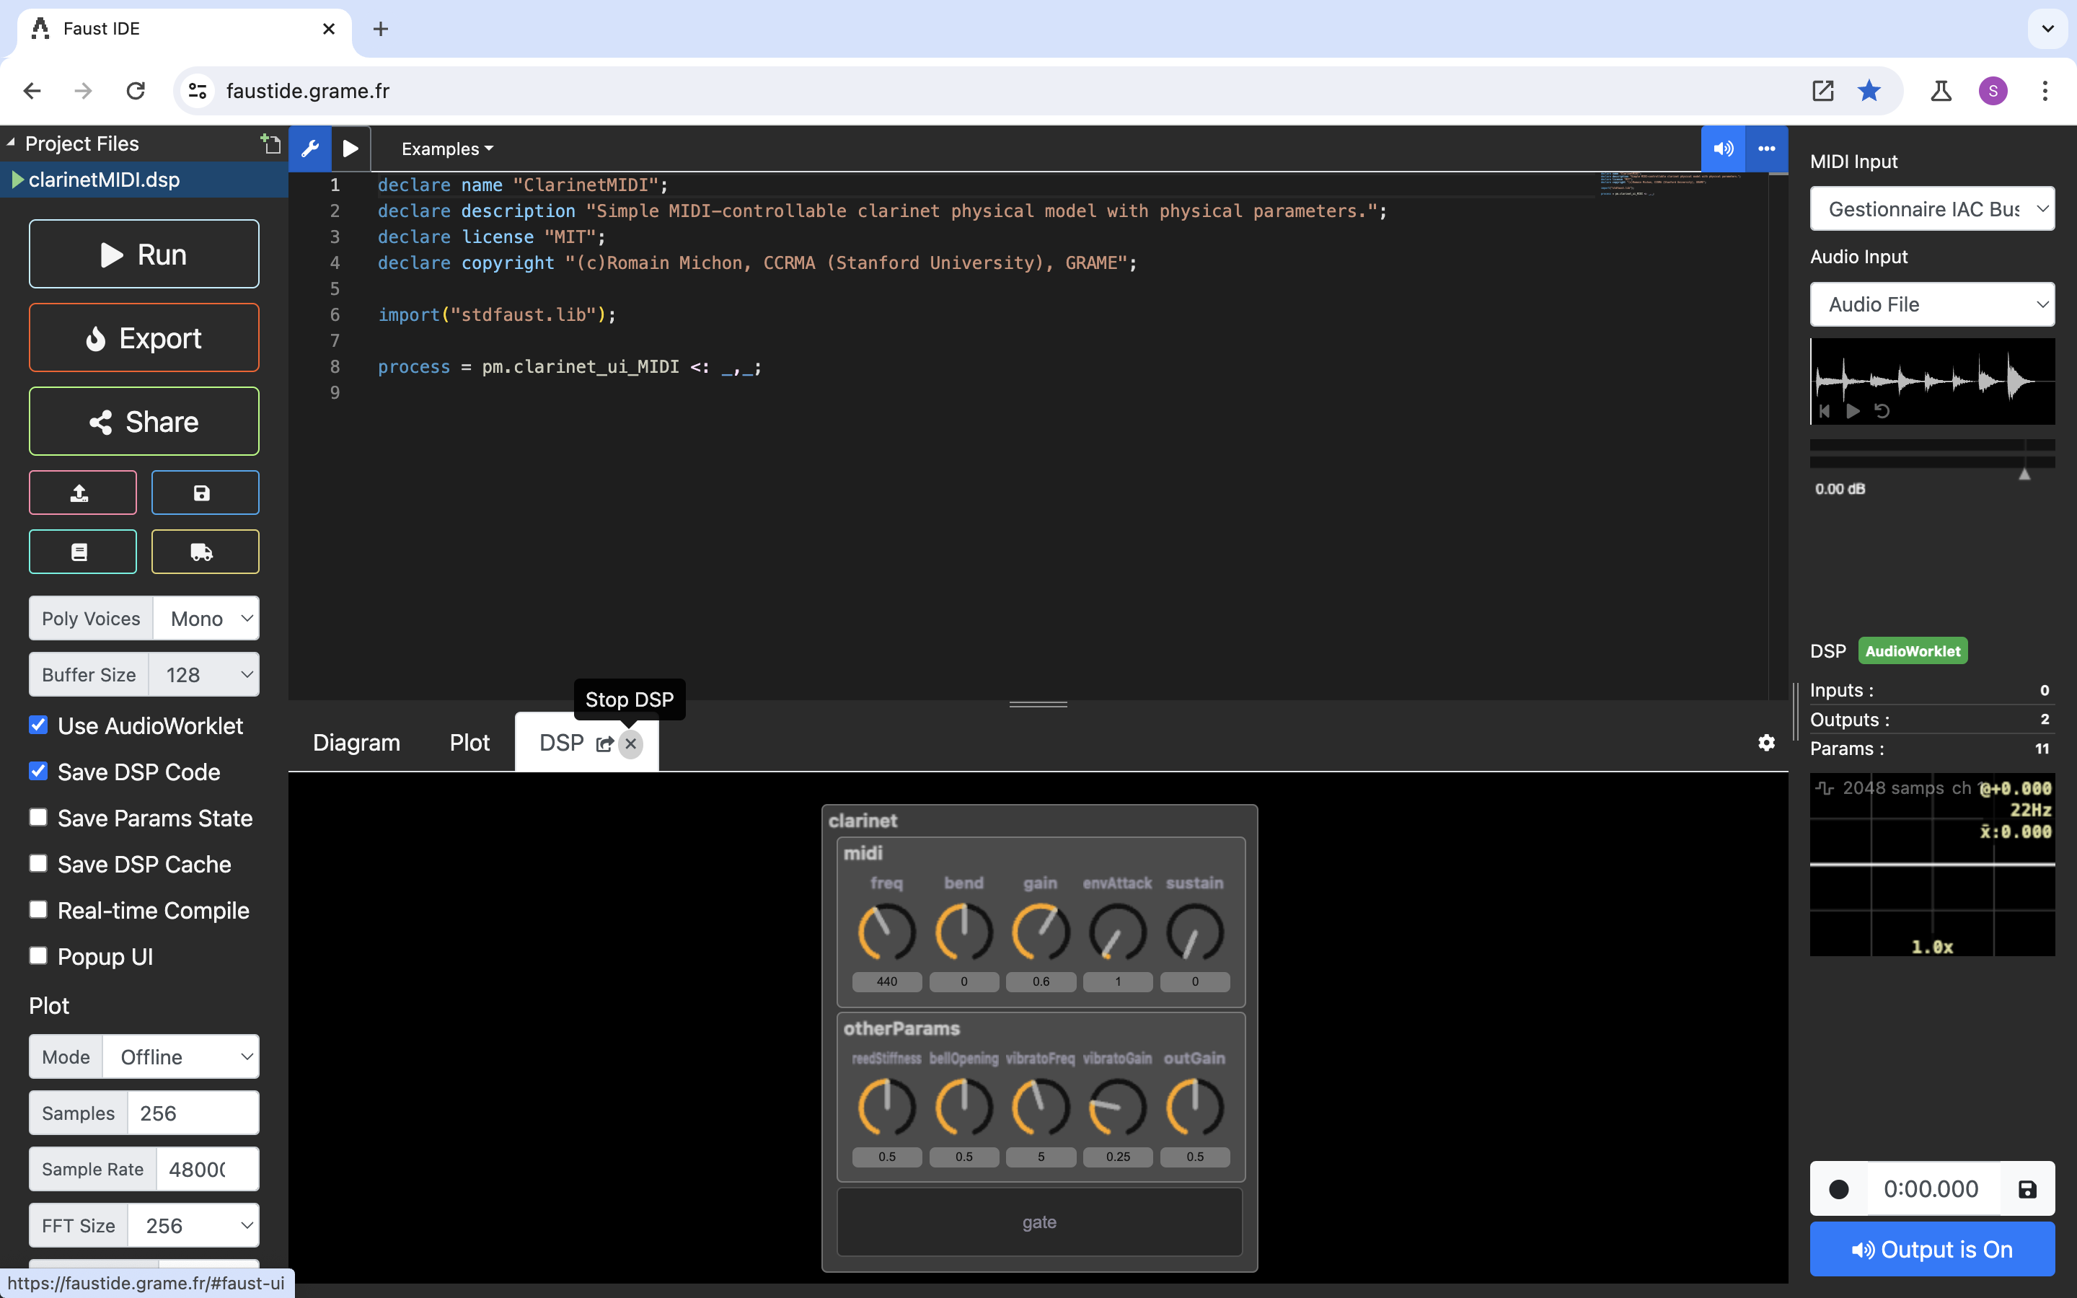Select the Plot tab
The height and width of the screenshot is (1298, 2077).
click(468, 743)
